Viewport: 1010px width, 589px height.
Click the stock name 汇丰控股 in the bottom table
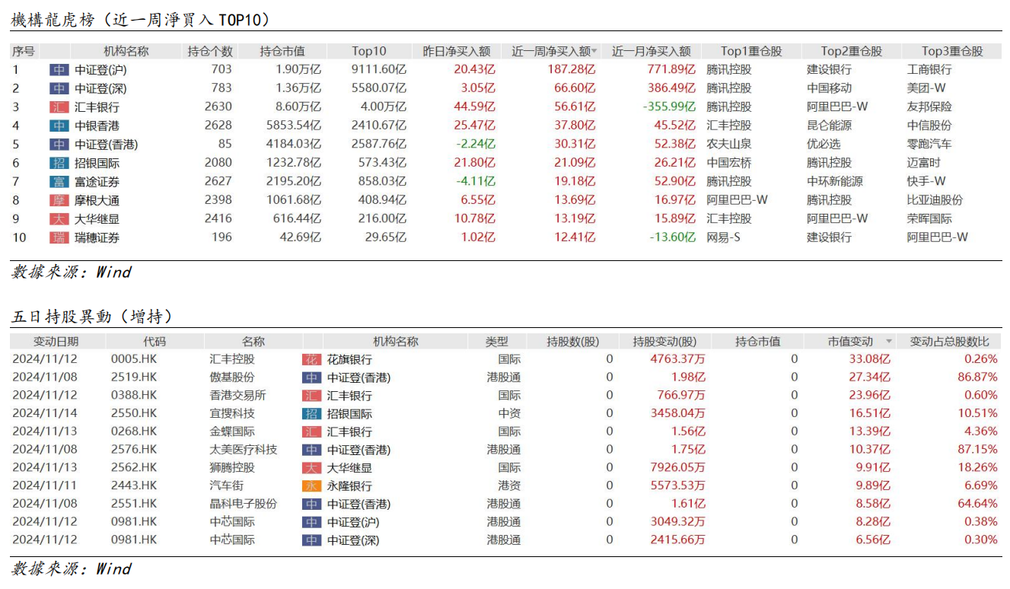click(232, 358)
